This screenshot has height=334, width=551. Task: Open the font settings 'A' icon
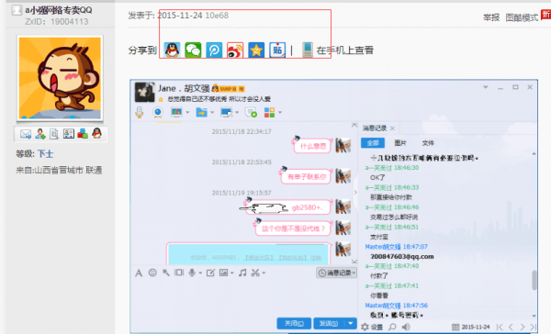click(139, 273)
